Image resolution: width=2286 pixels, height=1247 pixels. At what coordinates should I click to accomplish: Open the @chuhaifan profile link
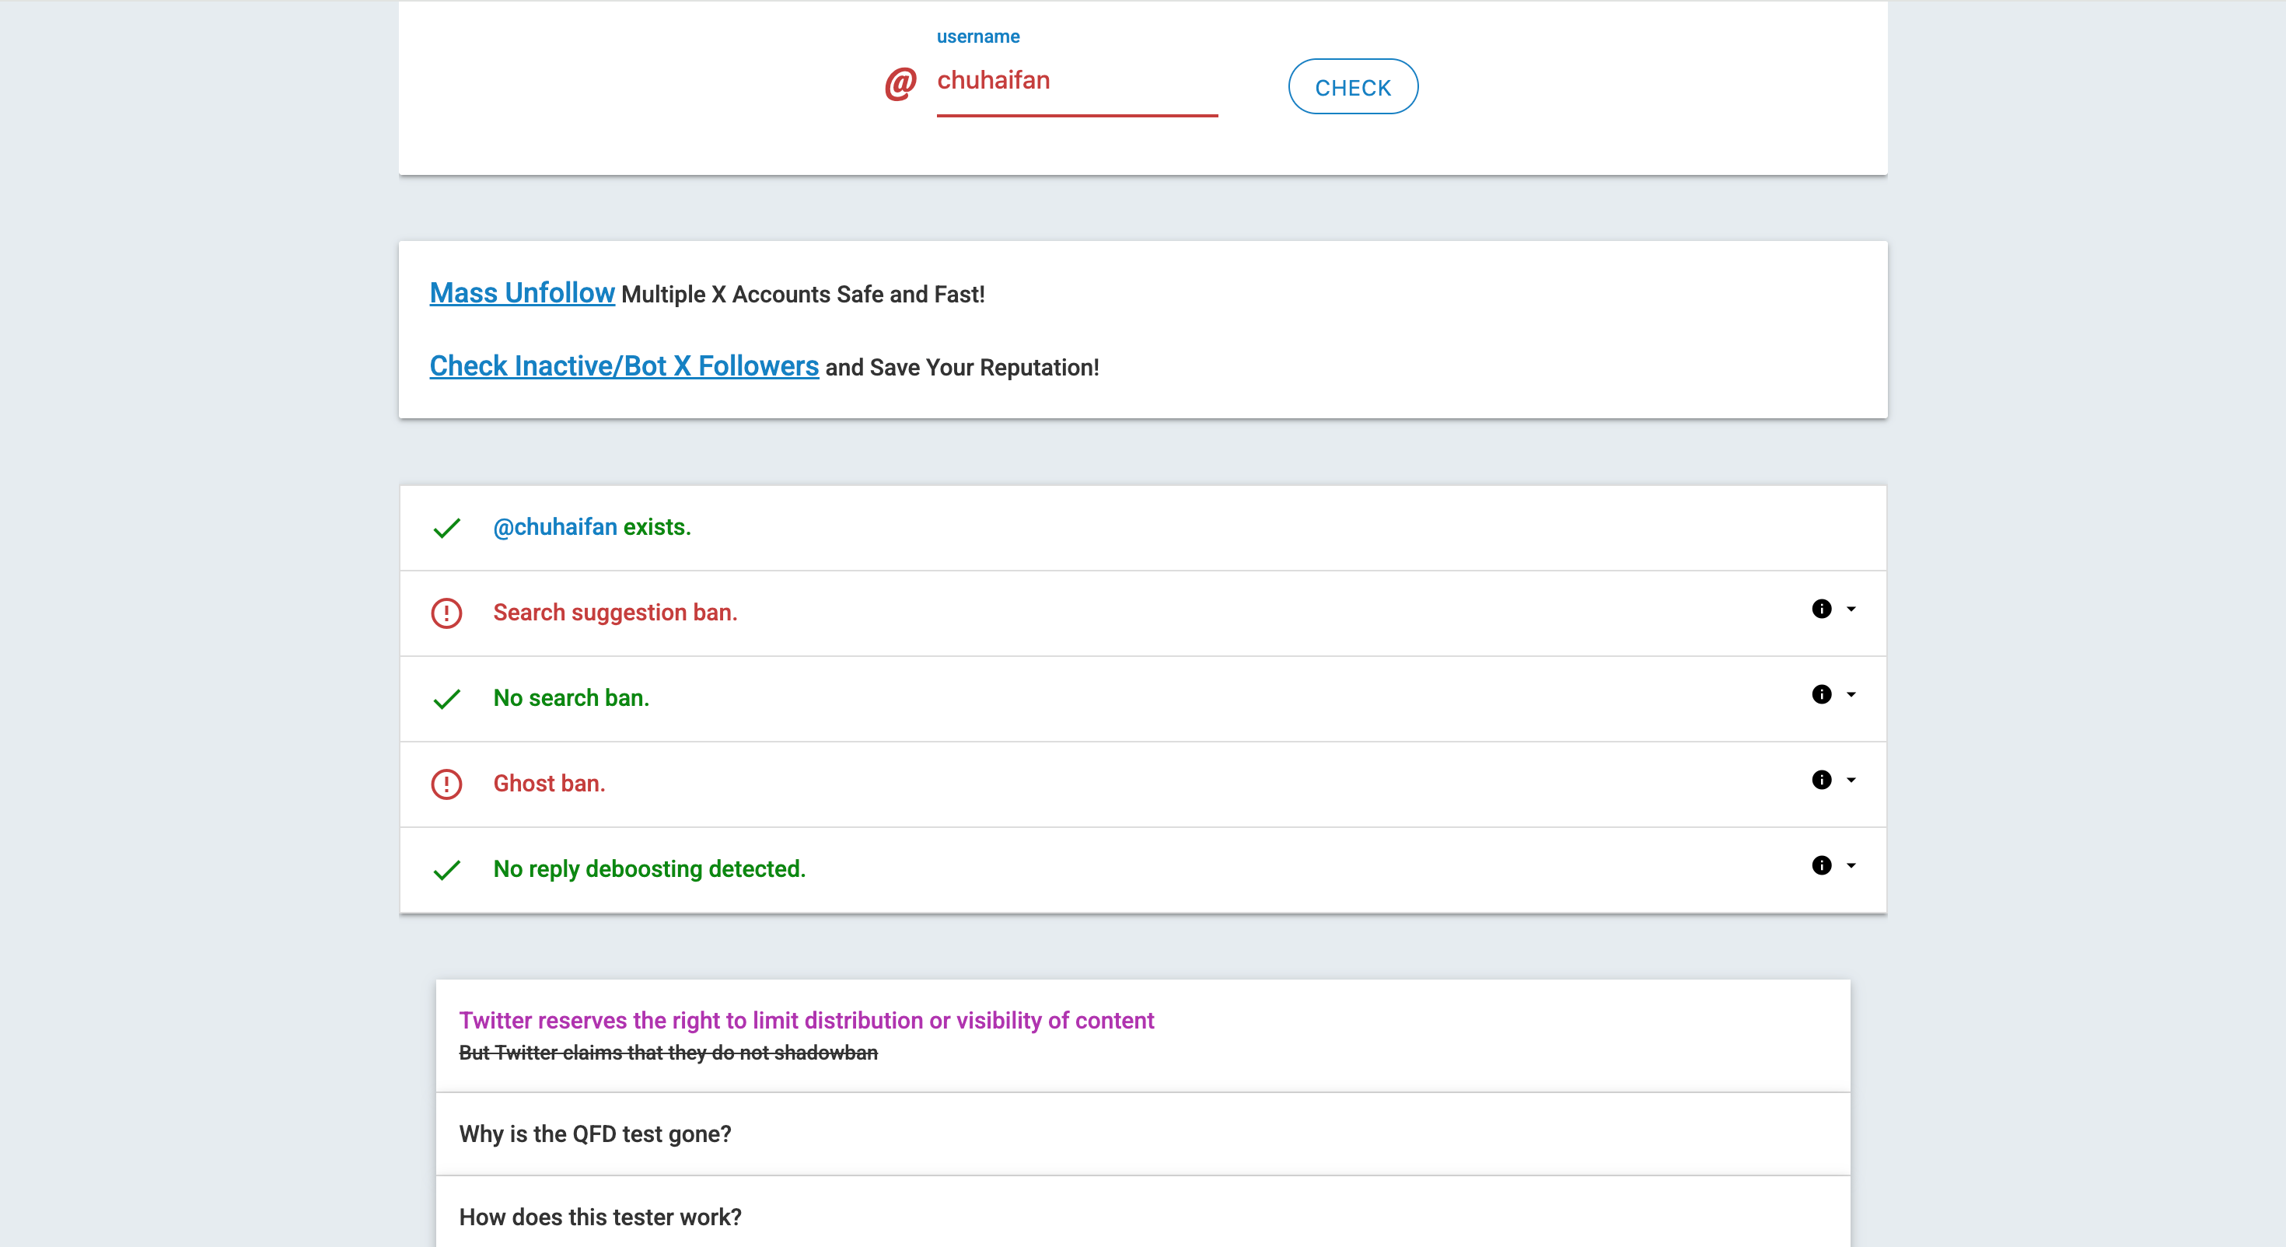pyautogui.click(x=554, y=527)
